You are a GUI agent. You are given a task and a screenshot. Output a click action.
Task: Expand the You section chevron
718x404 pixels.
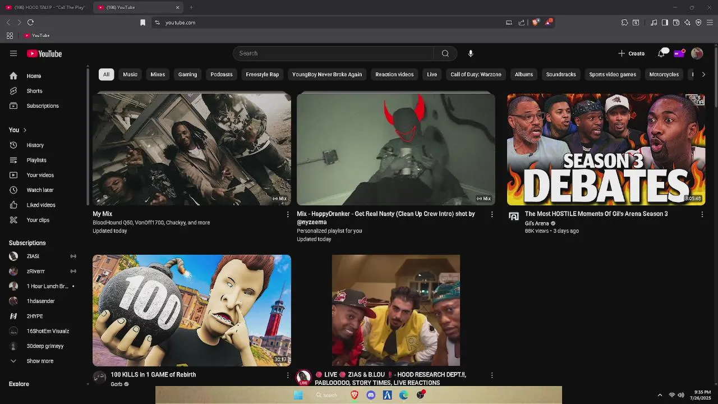[x=25, y=130]
